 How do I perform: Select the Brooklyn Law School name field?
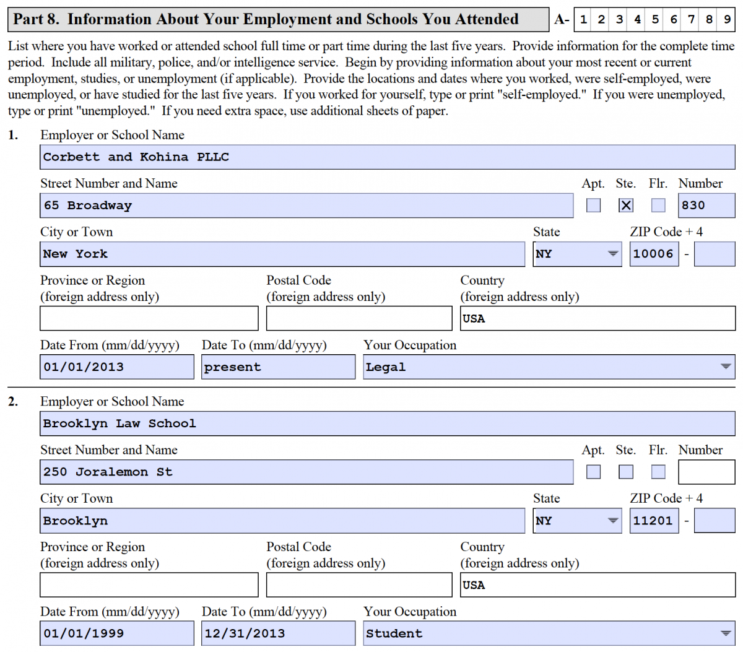tap(387, 424)
